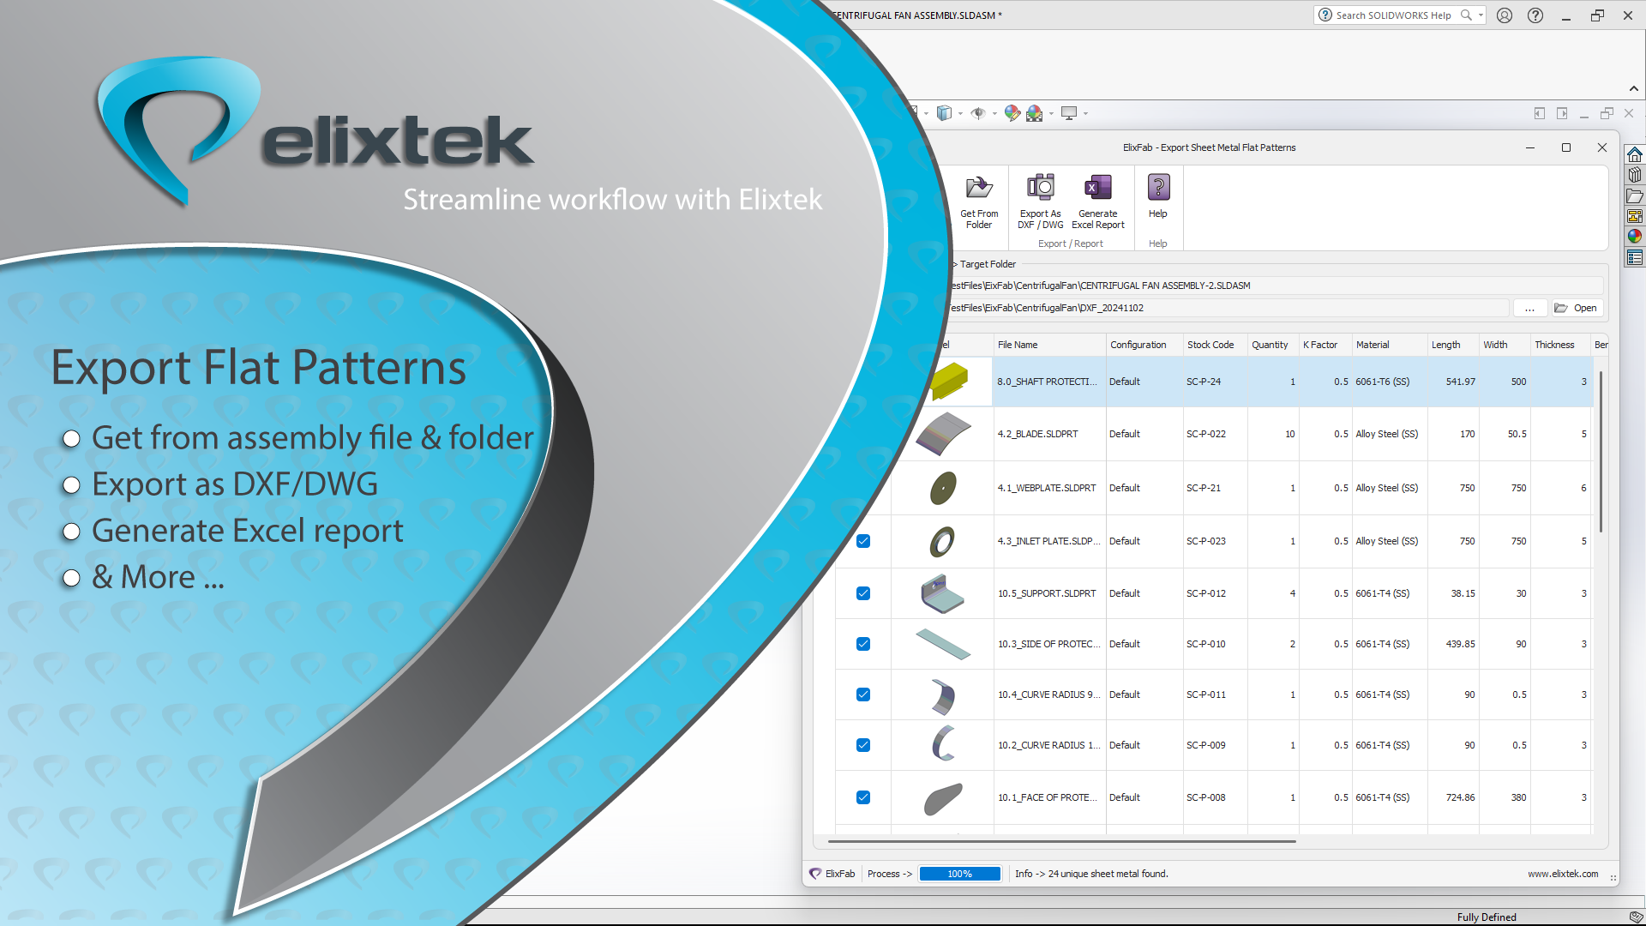Click the expand right panel document icon
This screenshot has height=926, width=1646.
coord(1562,113)
